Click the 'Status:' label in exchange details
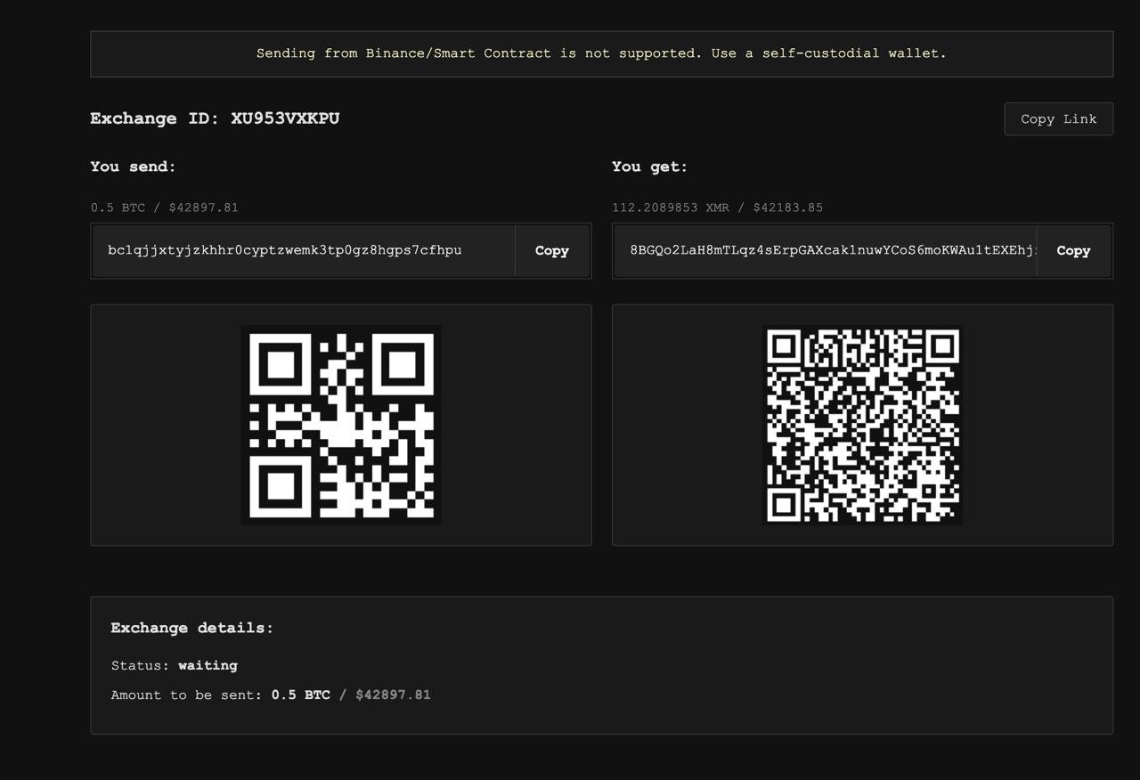The image size is (1140, 780). (140, 665)
